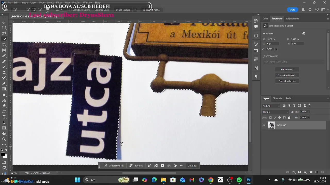The height and width of the screenshot is (185, 330).
Task: Select the Gradient tool
Action: (x=4, y=89)
